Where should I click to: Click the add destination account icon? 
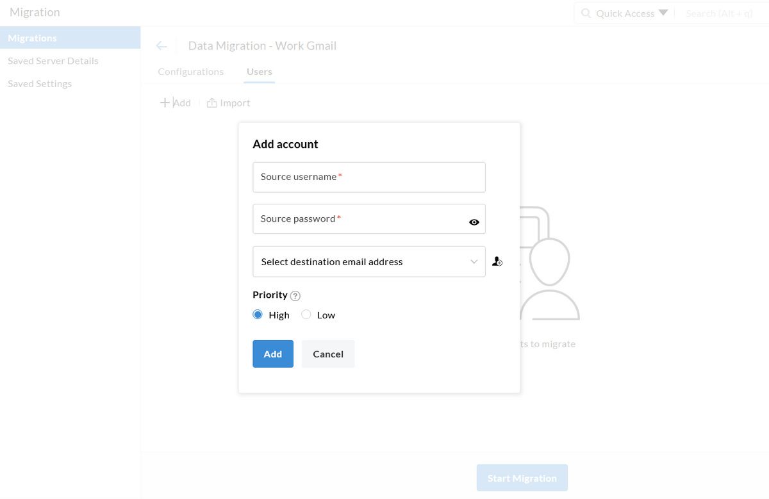tap(497, 261)
